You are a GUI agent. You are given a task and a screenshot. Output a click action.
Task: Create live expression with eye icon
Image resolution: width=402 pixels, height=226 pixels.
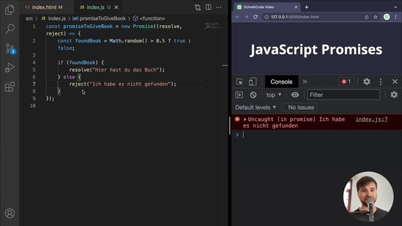(295, 95)
